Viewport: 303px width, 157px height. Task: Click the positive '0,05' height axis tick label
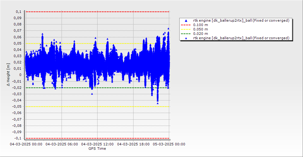point(18,43)
